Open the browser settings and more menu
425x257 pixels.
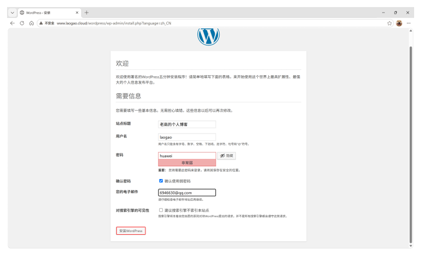[409, 23]
